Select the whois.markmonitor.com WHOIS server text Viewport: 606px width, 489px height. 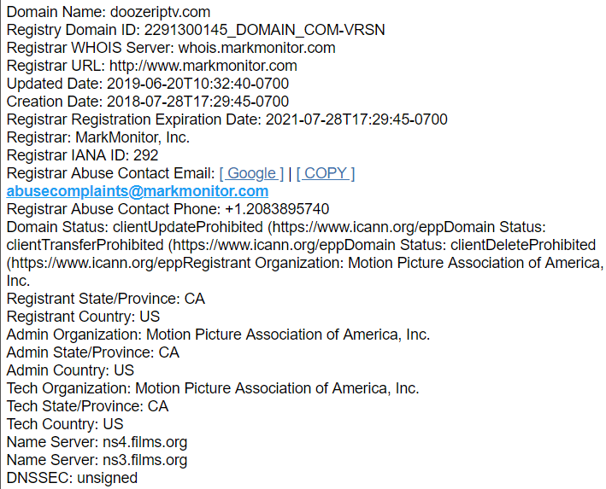click(256, 49)
